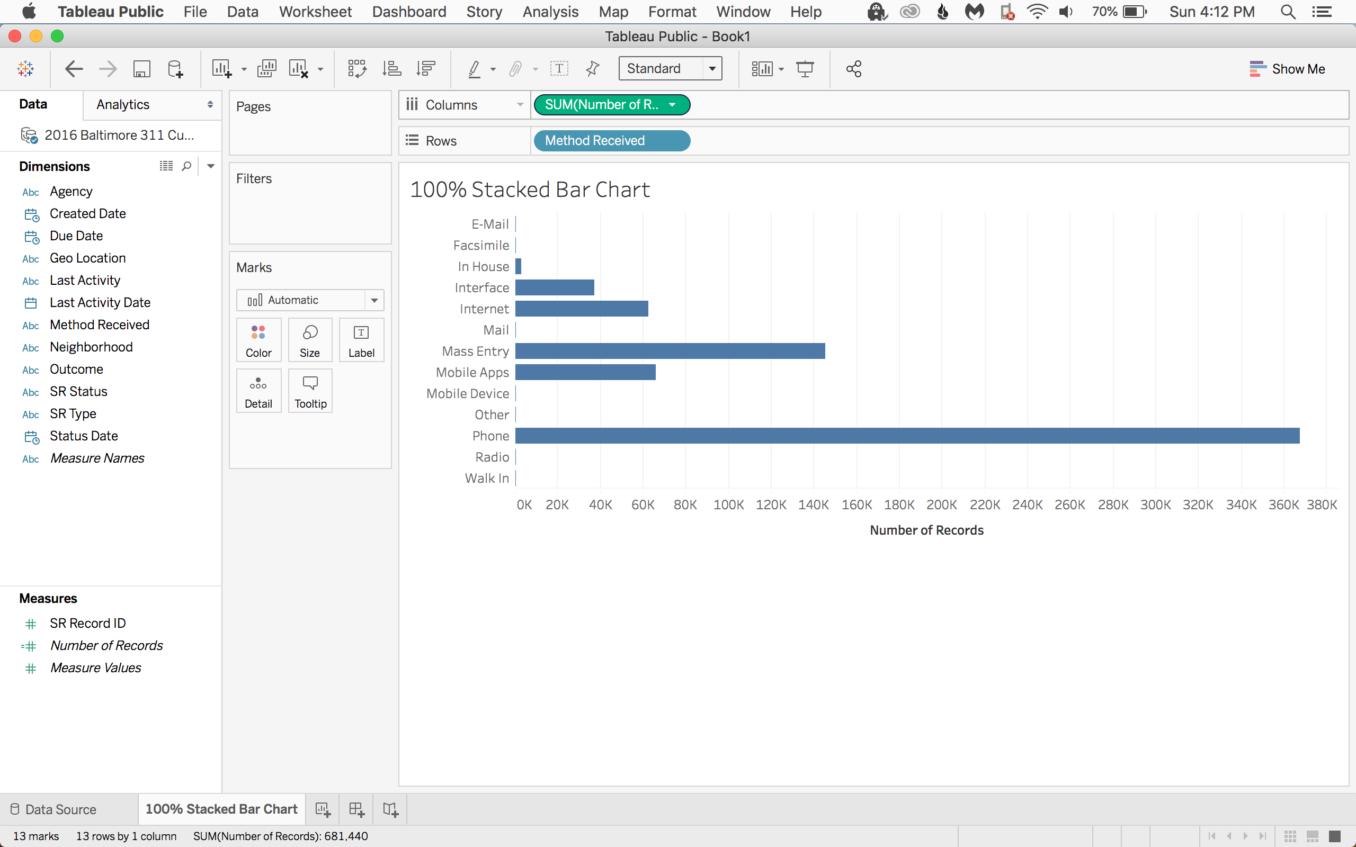Switch to Show Filmstrip view icon
This screenshot has width=1356, height=847.
tap(1312, 836)
